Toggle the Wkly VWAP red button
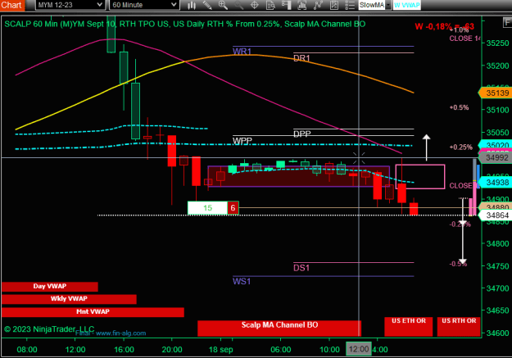512x358 pixels. [x=69, y=299]
